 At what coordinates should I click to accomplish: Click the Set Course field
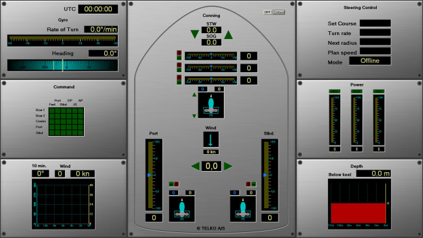[375, 23]
